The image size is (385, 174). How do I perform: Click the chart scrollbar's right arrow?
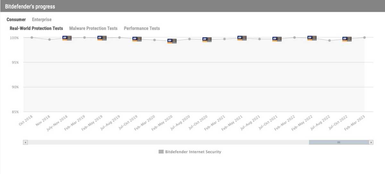(x=371, y=142)
